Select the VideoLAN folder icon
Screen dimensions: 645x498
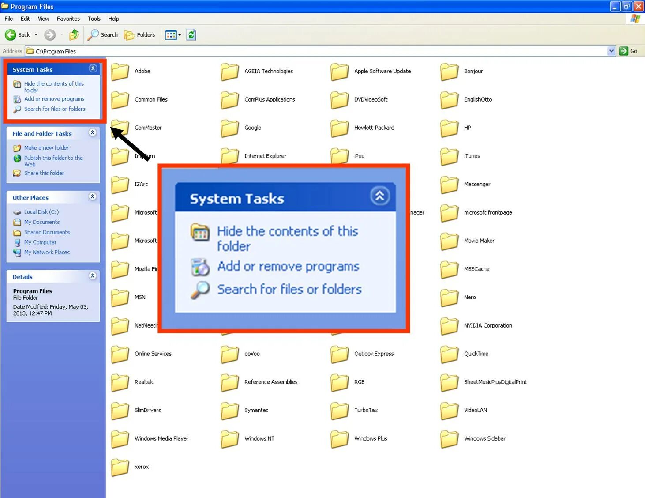(450, 411)
